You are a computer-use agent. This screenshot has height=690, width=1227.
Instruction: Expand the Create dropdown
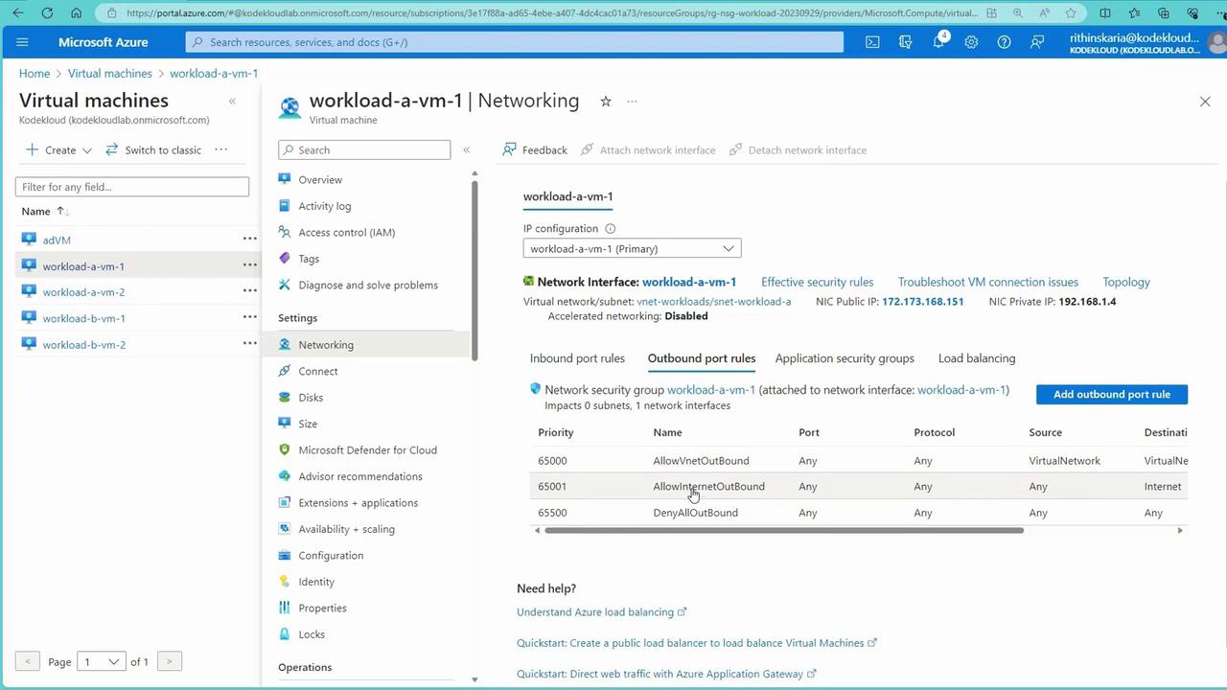tap(59, 149)
